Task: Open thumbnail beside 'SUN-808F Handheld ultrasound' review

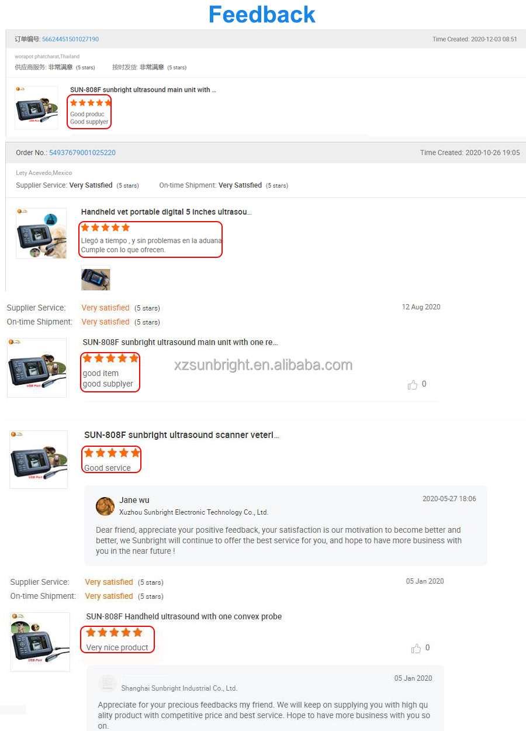Action: tap(40, 642)
